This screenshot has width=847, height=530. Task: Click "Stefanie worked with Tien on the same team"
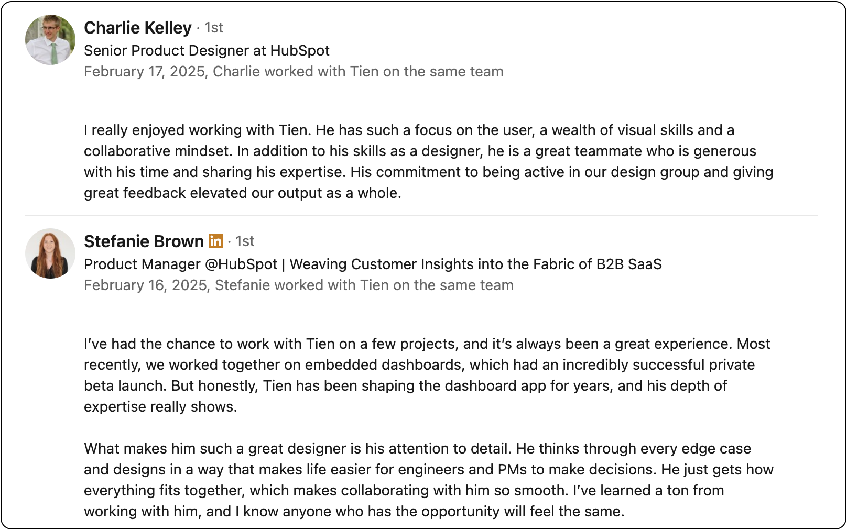click(x=364, y=285)
